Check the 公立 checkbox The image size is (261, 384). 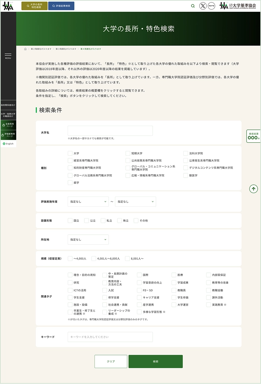(86, 220)
